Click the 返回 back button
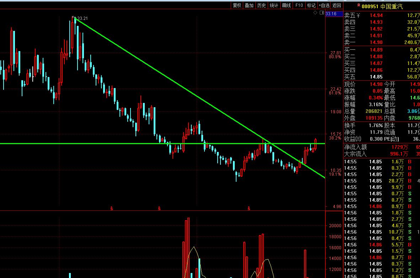Image resolution: width=420 pixels, height=278 pixels. tap(337, 5)
